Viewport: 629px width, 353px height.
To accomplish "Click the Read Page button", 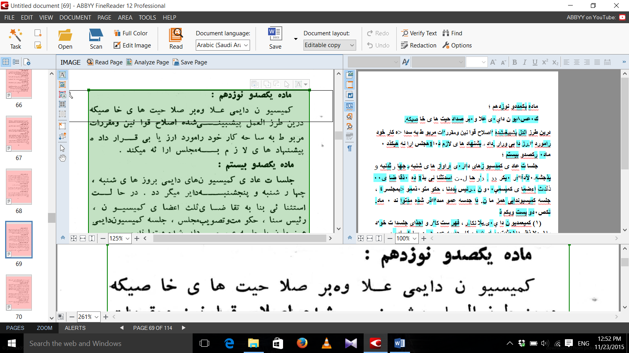I will point(105,62).
